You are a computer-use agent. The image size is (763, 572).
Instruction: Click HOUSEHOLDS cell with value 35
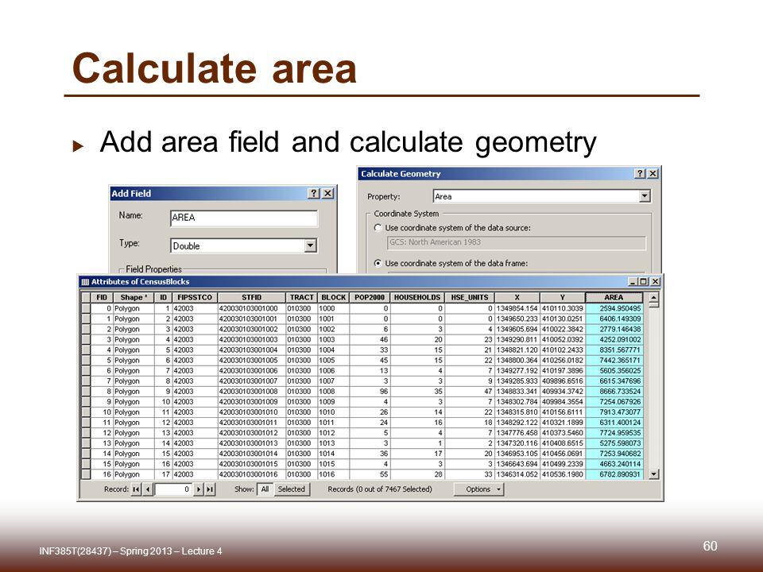[417, 392]
